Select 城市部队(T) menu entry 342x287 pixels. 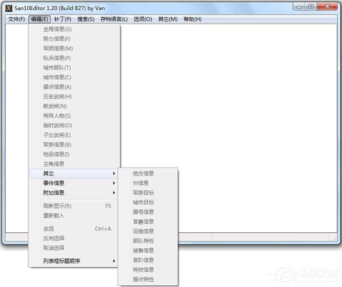(x=74, y=68)
